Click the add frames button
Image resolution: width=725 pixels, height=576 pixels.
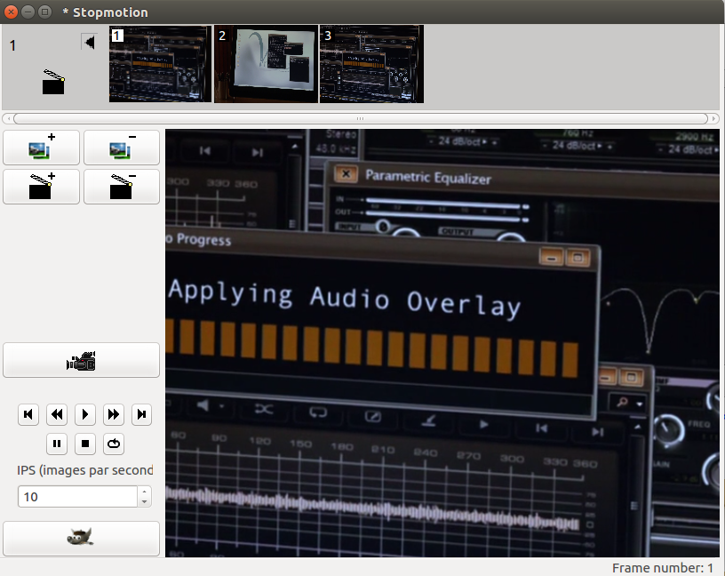41,148
